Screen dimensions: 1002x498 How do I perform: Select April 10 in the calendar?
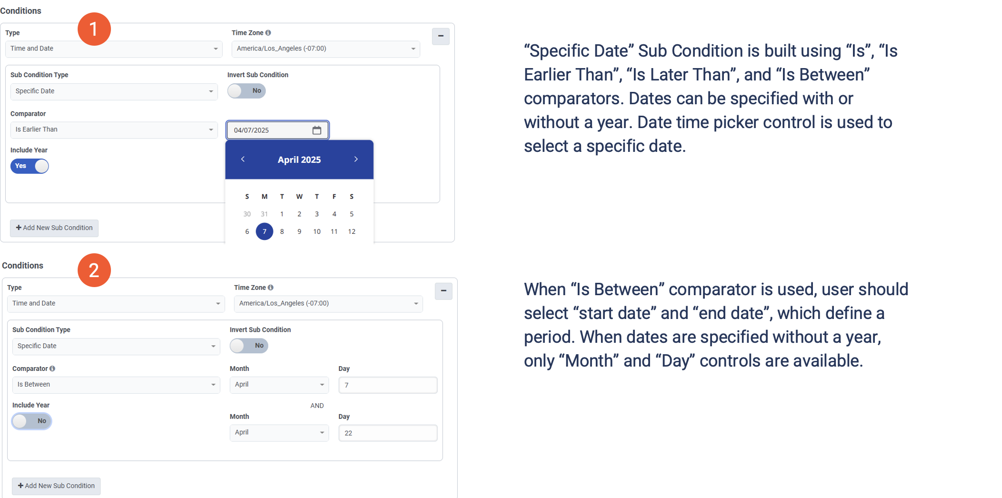[317, 231]
